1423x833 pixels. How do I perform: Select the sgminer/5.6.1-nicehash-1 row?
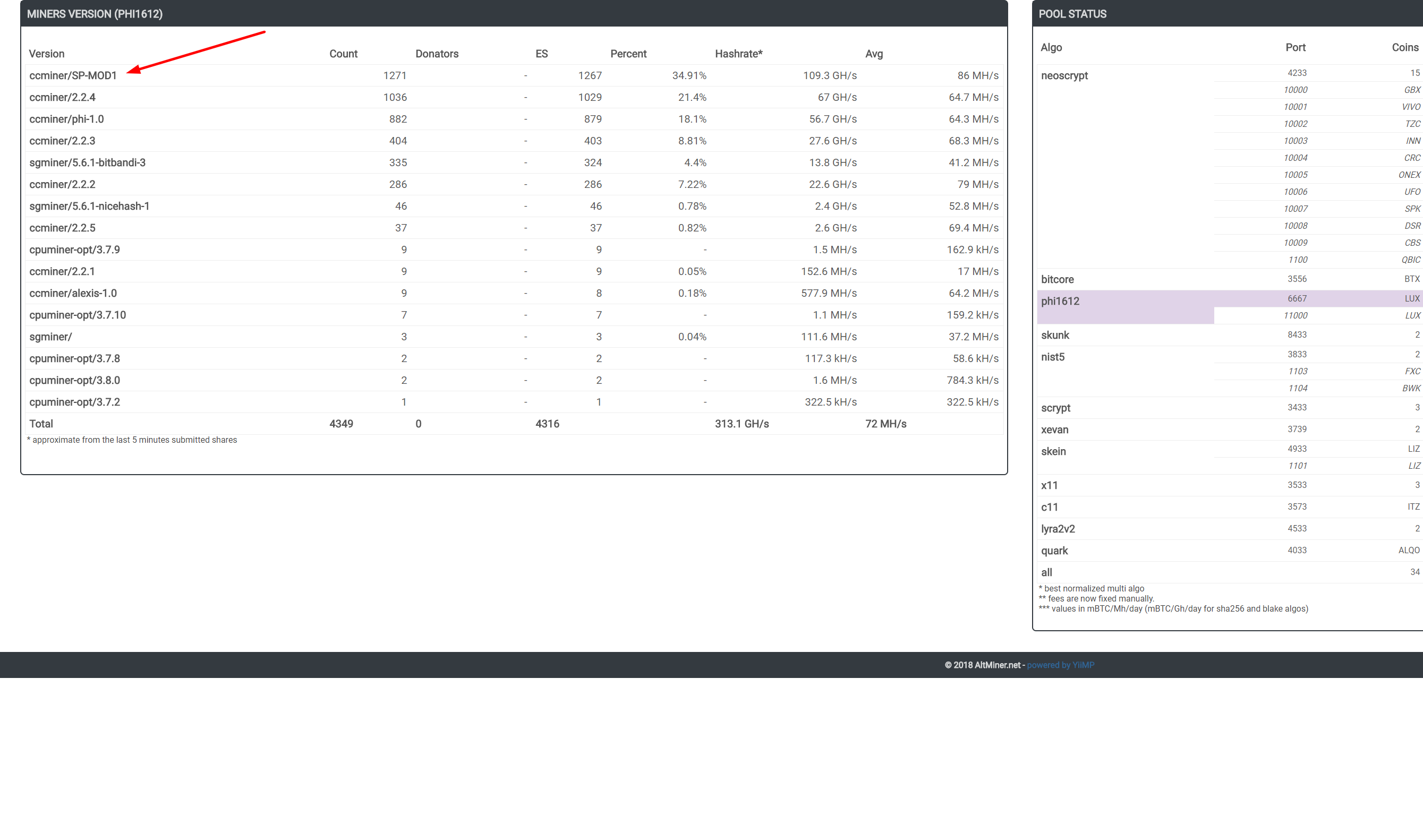514,206
